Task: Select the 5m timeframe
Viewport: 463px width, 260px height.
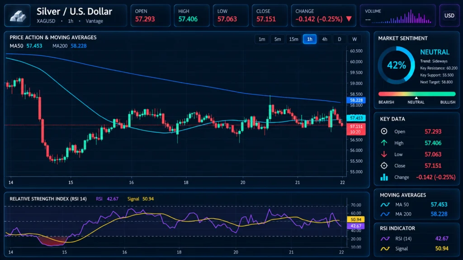Action: (278, 39)
